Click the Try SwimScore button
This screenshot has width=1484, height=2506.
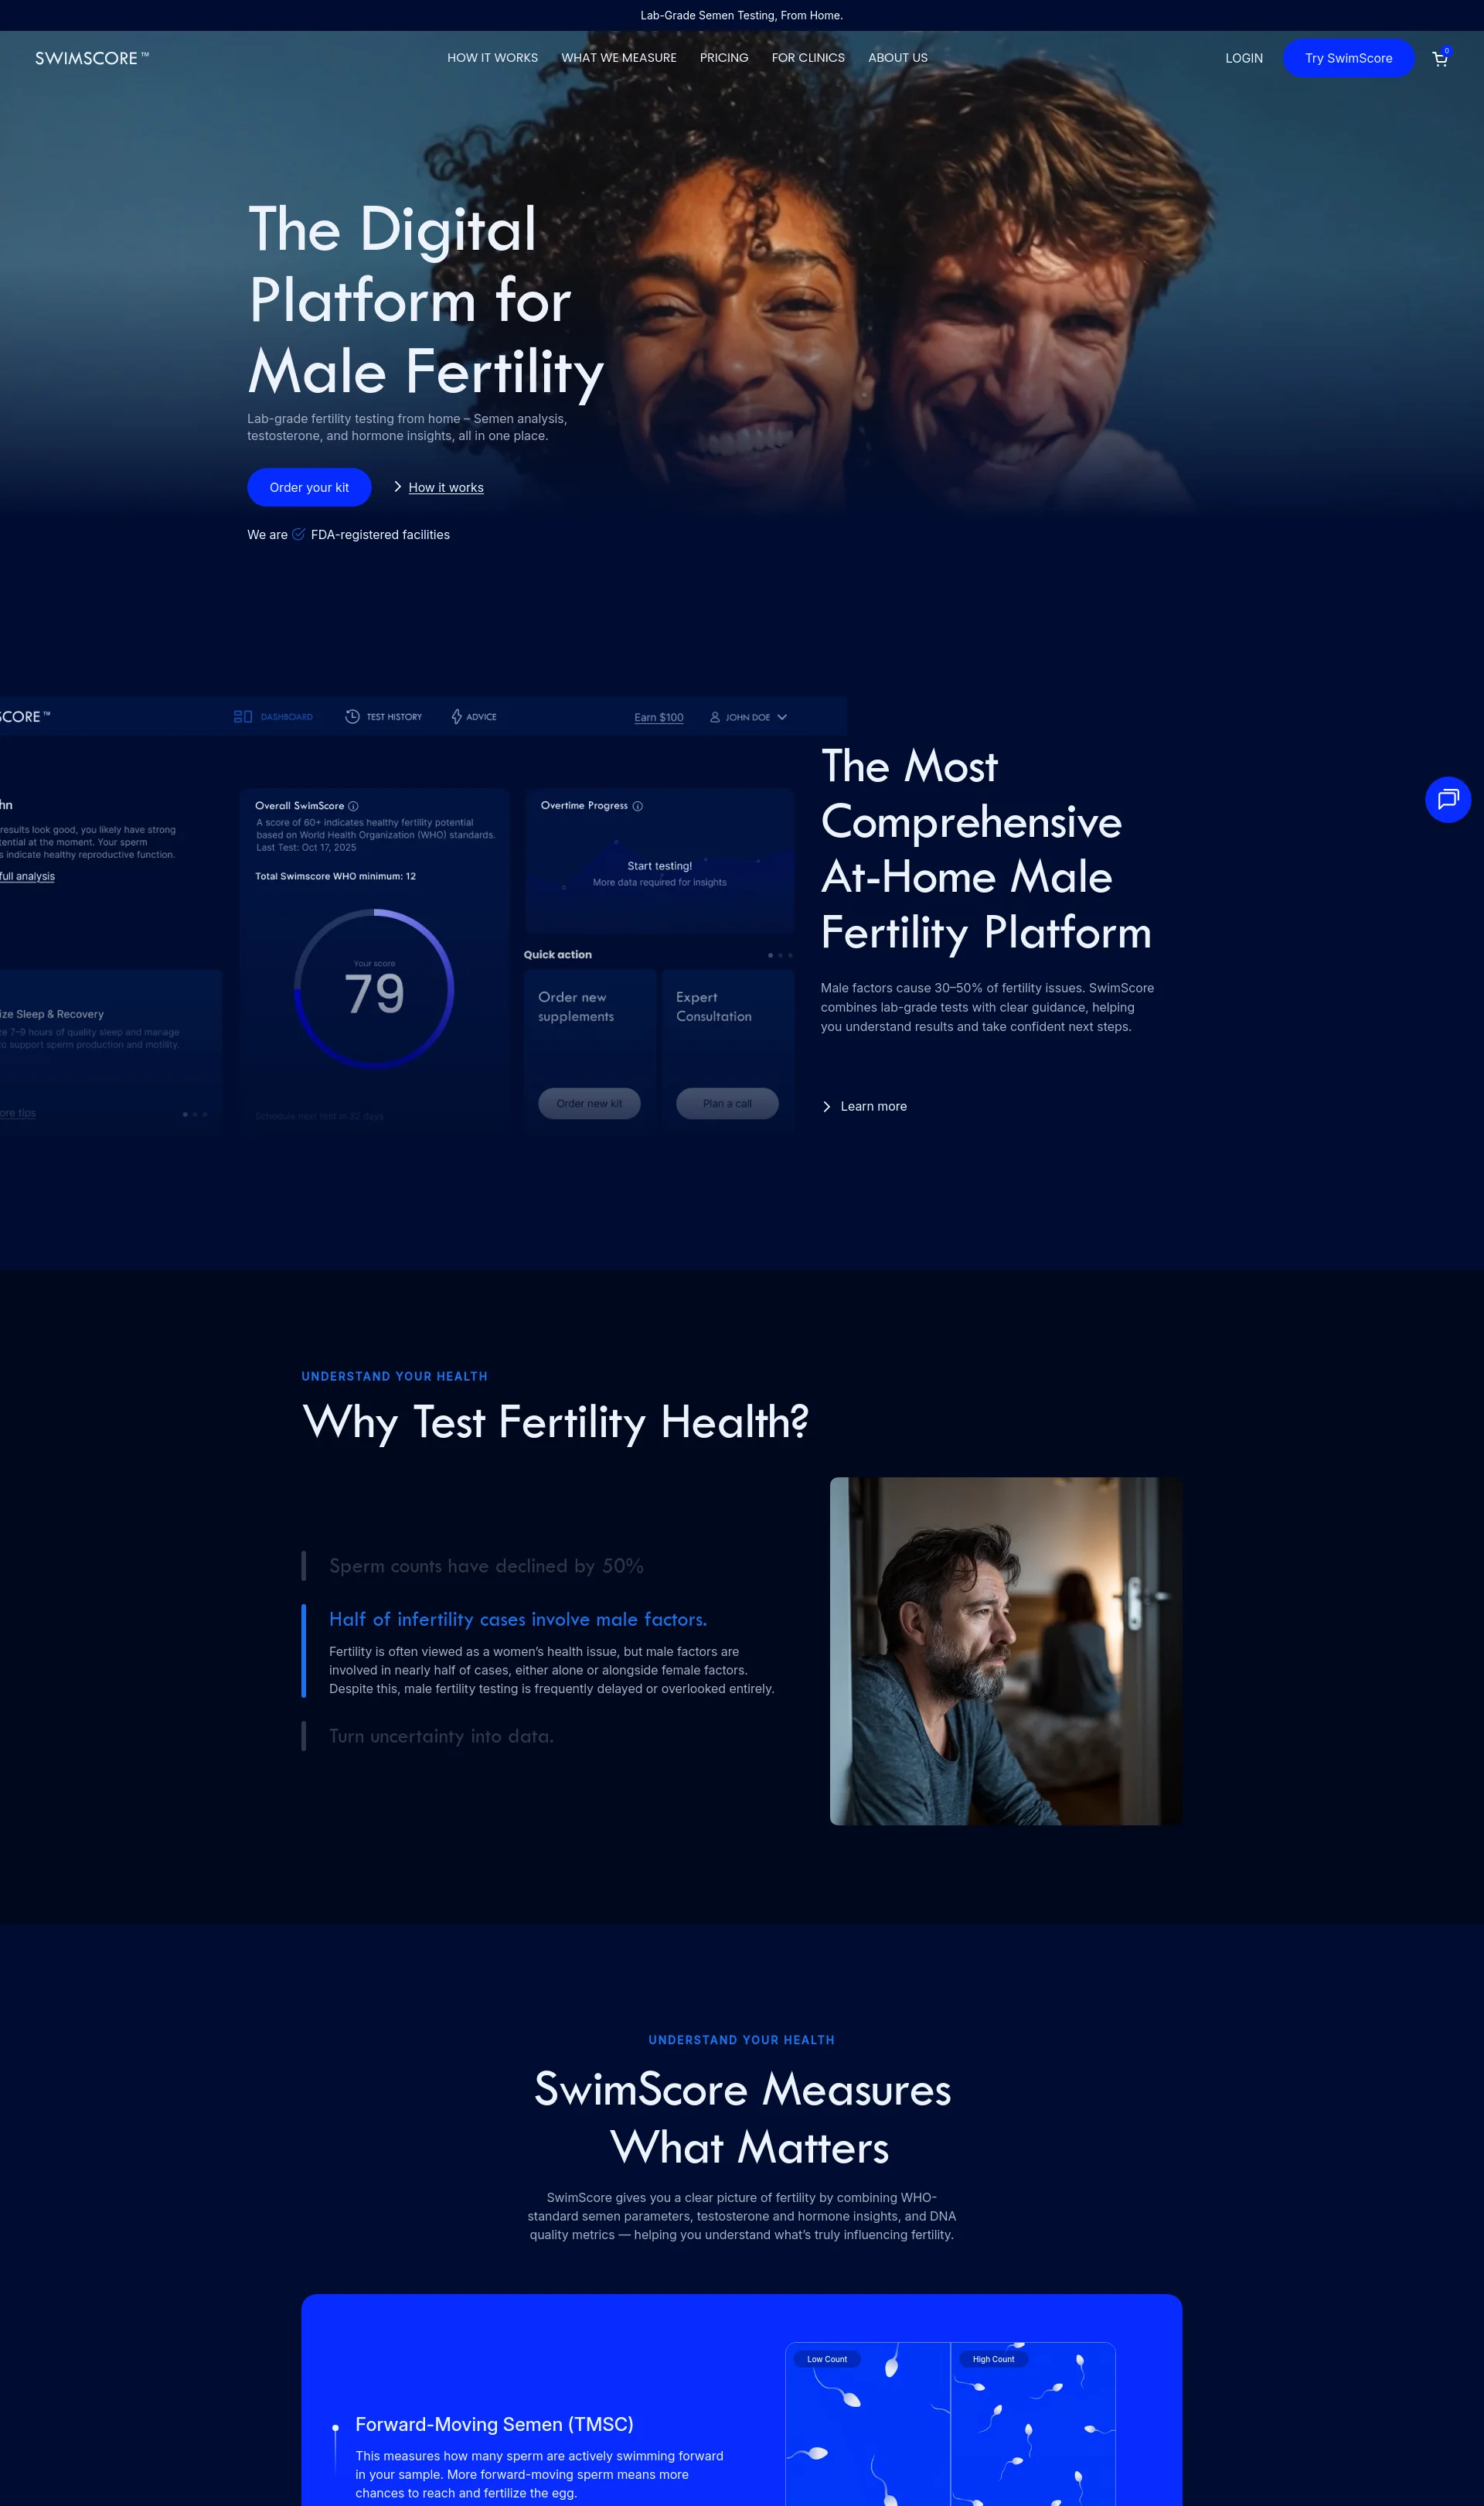pos(1348,58)
